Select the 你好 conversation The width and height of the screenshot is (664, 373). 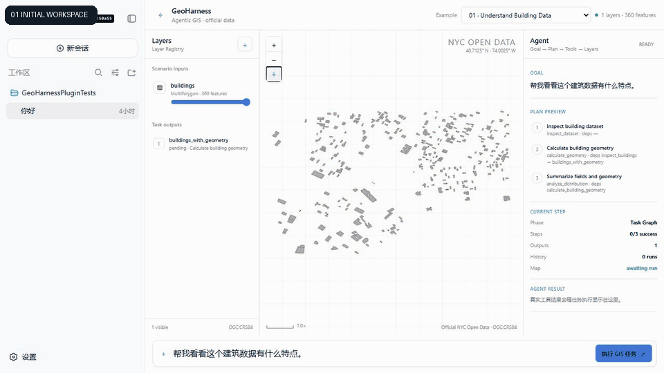[x=73, y=111]
